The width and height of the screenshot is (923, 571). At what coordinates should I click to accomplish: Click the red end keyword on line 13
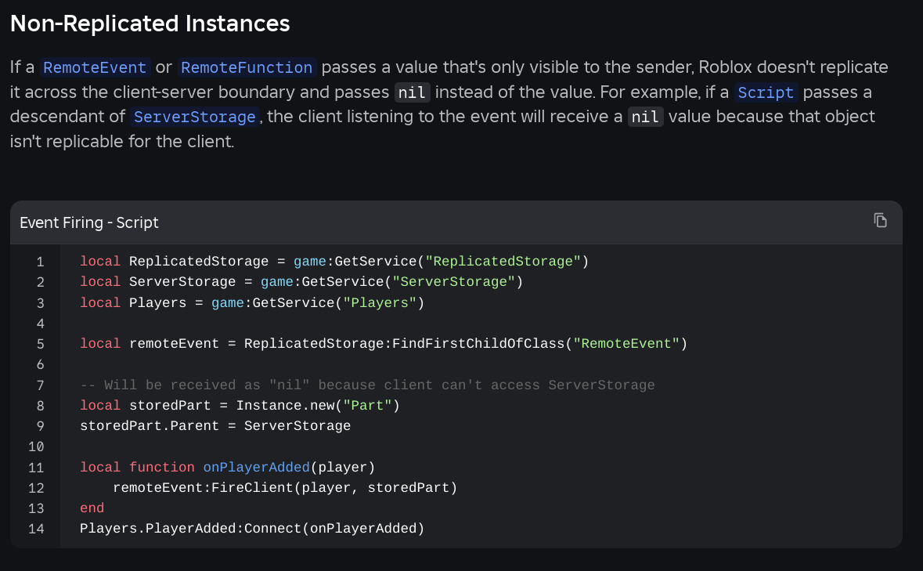[92, 508]
